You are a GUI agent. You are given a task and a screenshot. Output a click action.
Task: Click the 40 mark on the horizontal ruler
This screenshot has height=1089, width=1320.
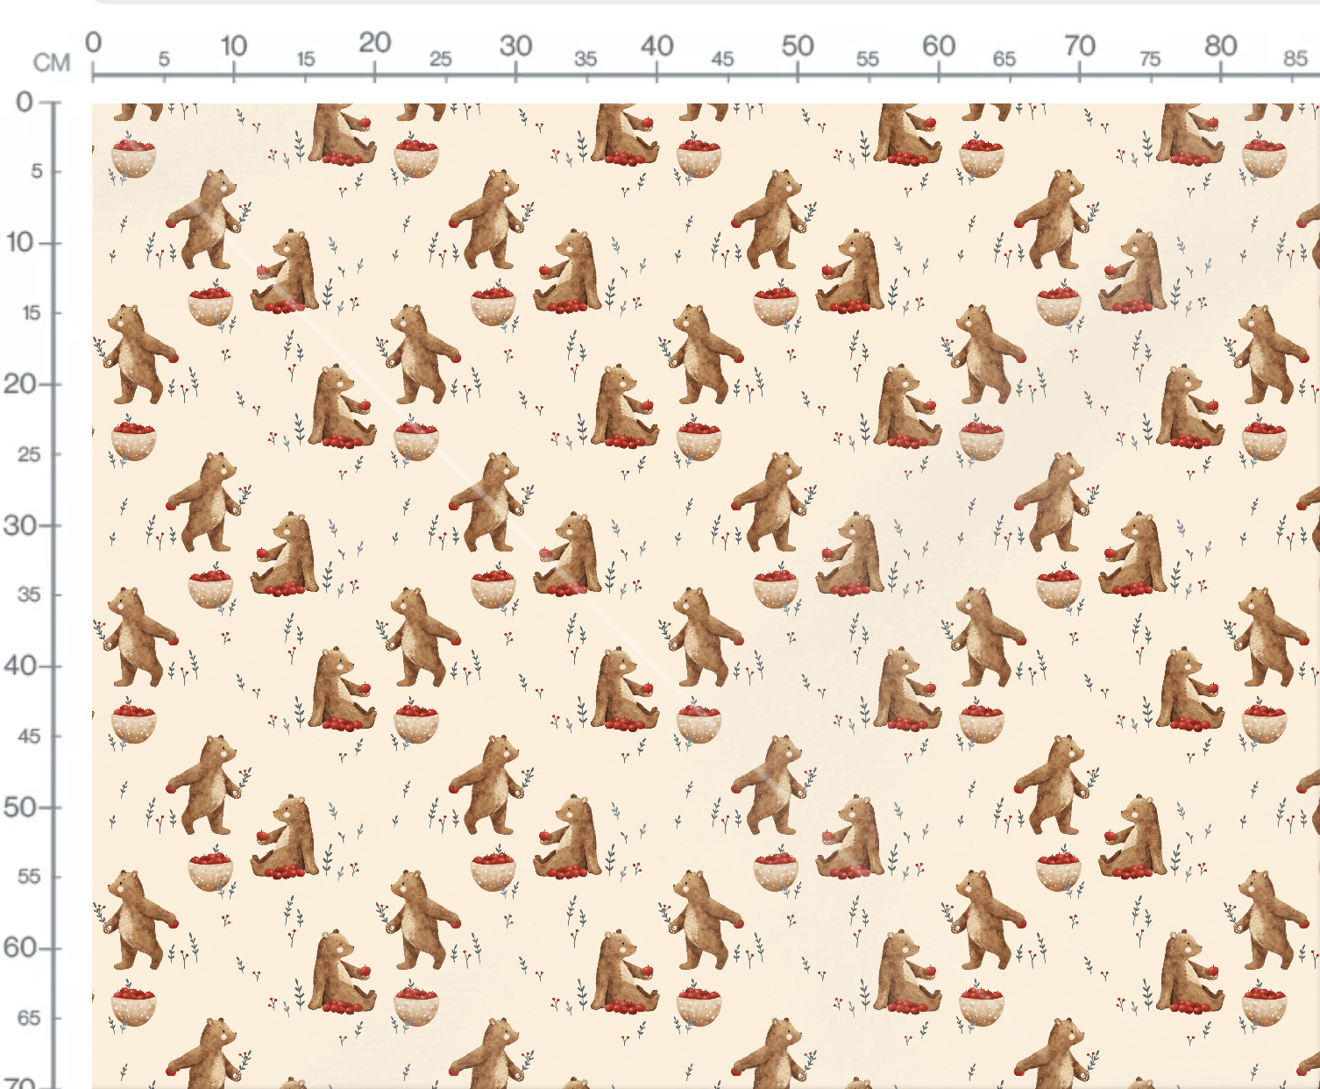coord(656,46)
